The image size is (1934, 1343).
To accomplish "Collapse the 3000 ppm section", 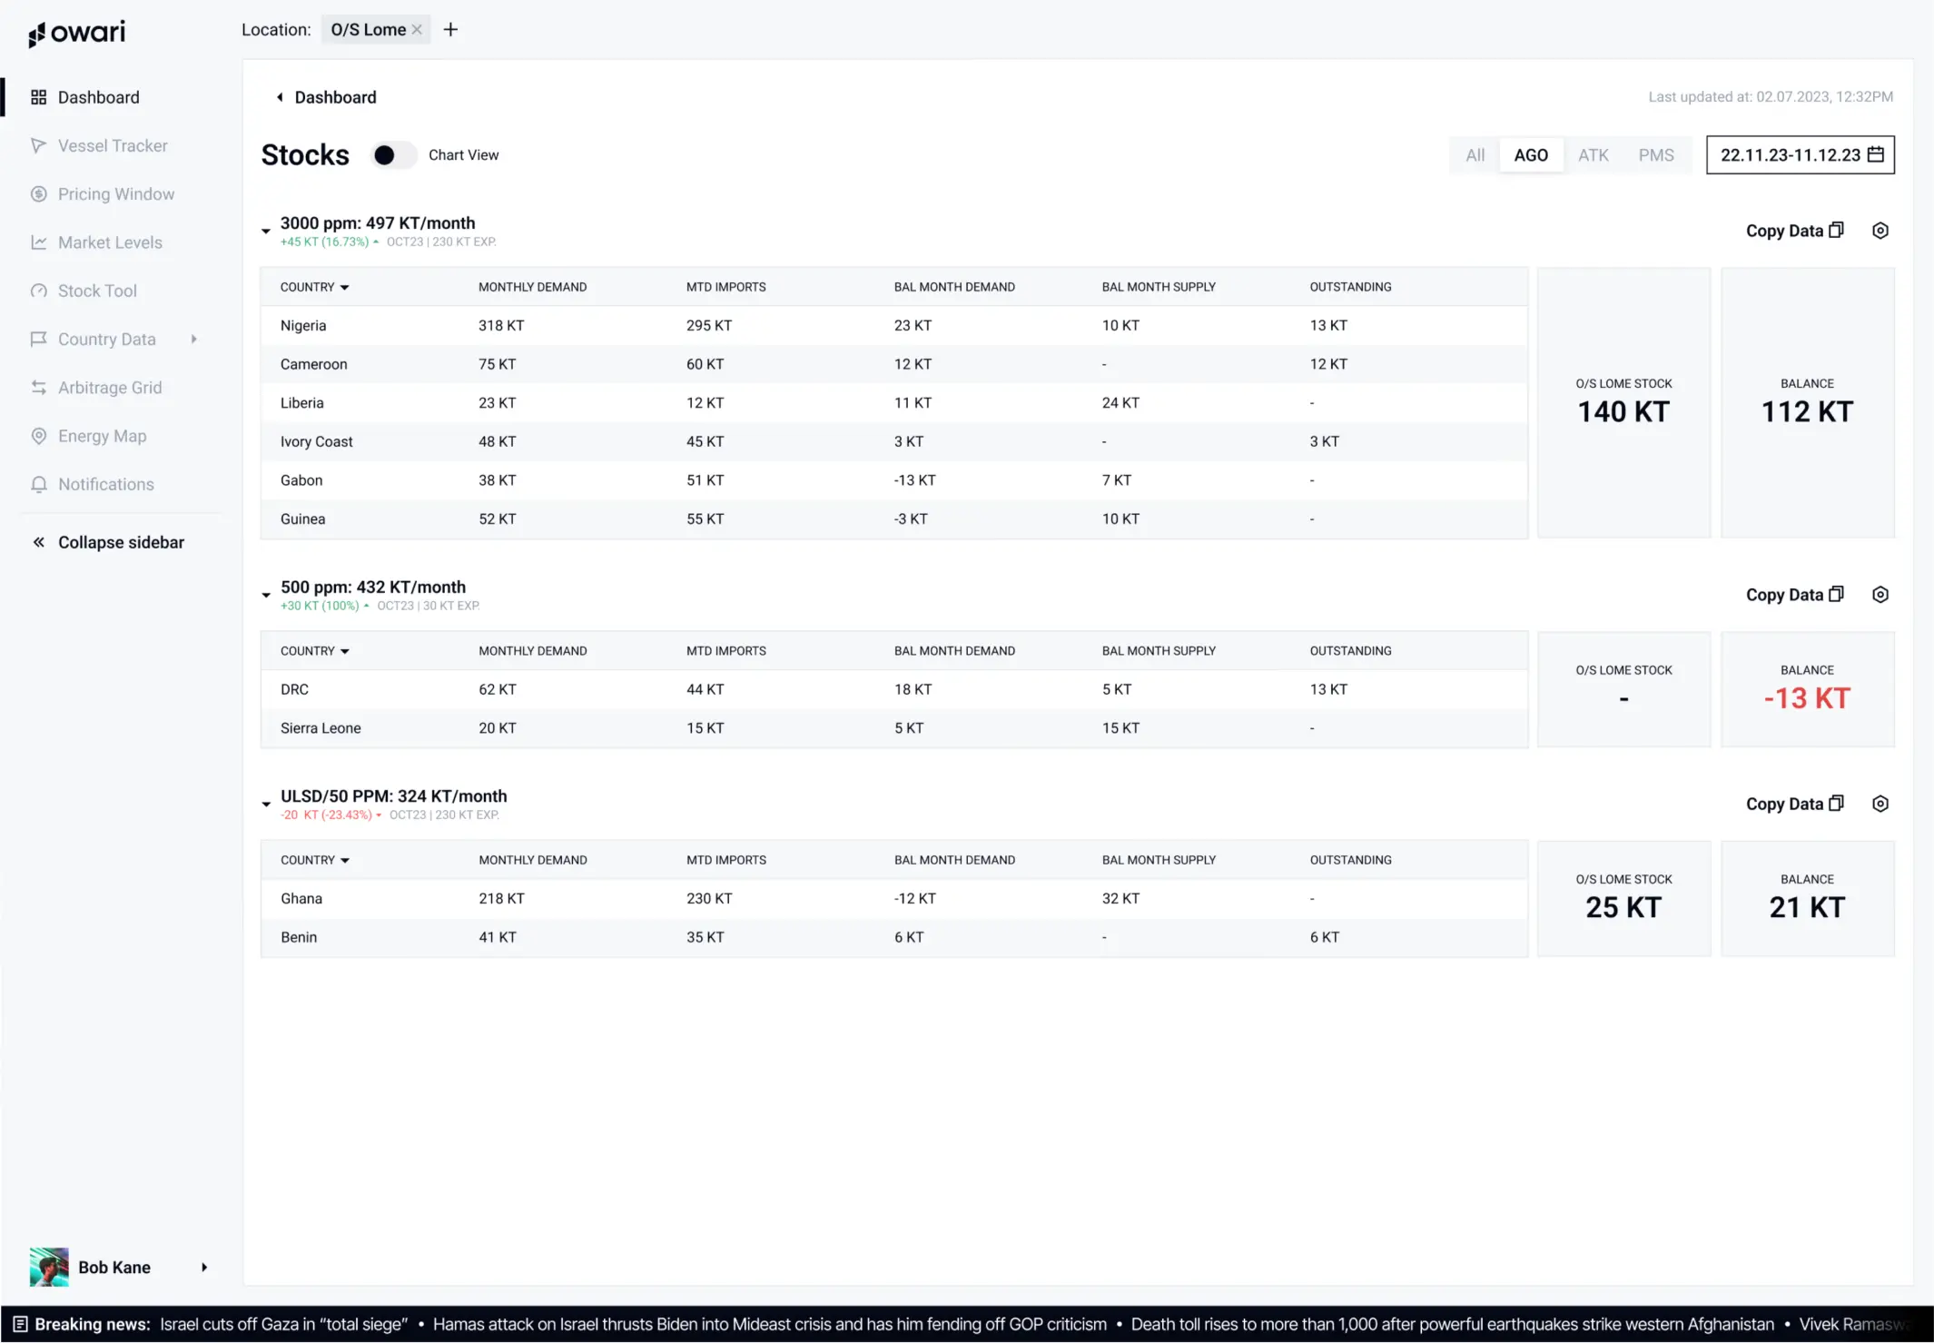I will tap(266, 232).
